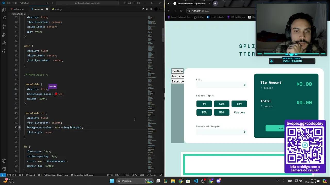Open the editor more actions ellipsis menu

pyautogui.click(x=160, y=9)
